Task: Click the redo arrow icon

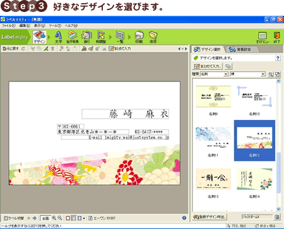Action: coord(23,49)
